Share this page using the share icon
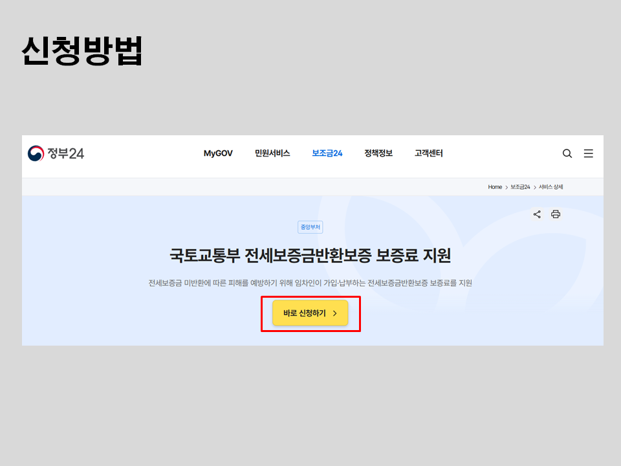This screenshot has height=466, width=621. [x=537, y=214]
